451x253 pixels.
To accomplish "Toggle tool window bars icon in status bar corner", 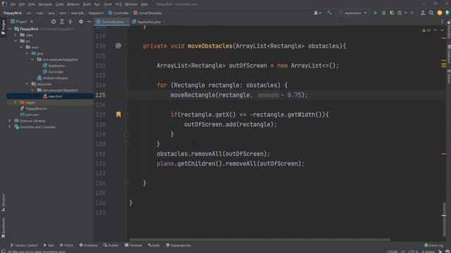I will (3, 251).
